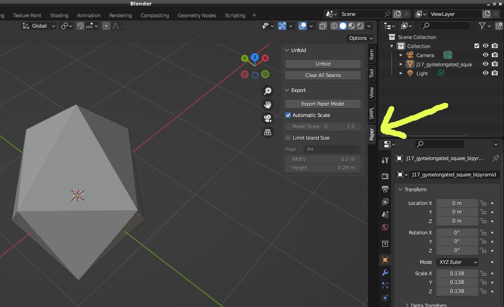The width and height of the screenshot is (504, 307).
Task: Click the Unfold button
Action: point(323,64)
